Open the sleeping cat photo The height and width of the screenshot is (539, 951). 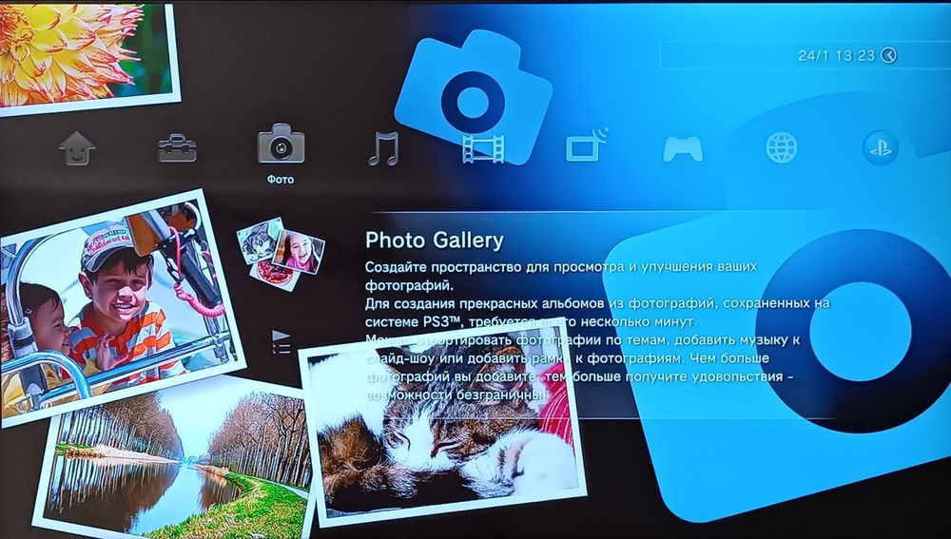443,424
